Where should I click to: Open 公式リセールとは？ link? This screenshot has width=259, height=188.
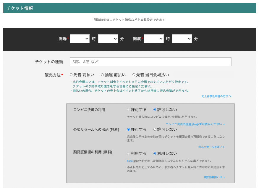coord(211,147)
